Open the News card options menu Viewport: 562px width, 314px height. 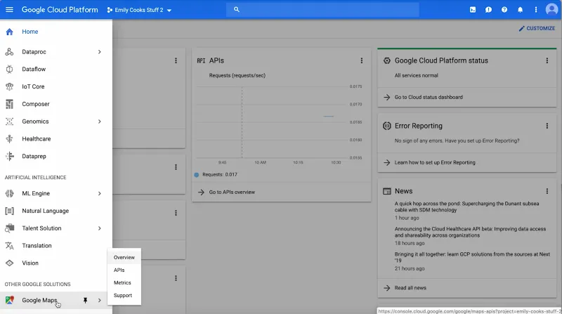(547, 191)
